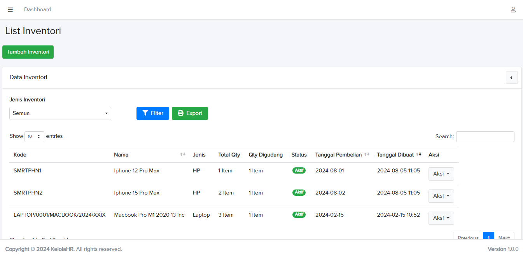Collapse the Data Inventori card
This screenshot has width=523, height=259.
point(511,77)
